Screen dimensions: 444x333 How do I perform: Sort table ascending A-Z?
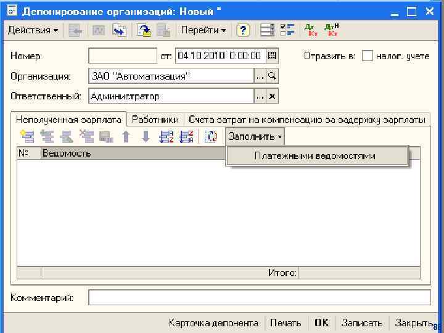point(166,136)
